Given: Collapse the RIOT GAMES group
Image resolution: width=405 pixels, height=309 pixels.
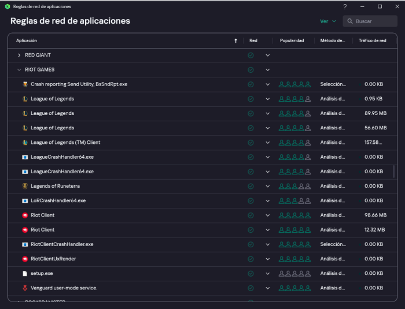Looking at the screenshot, I should 19,70.
